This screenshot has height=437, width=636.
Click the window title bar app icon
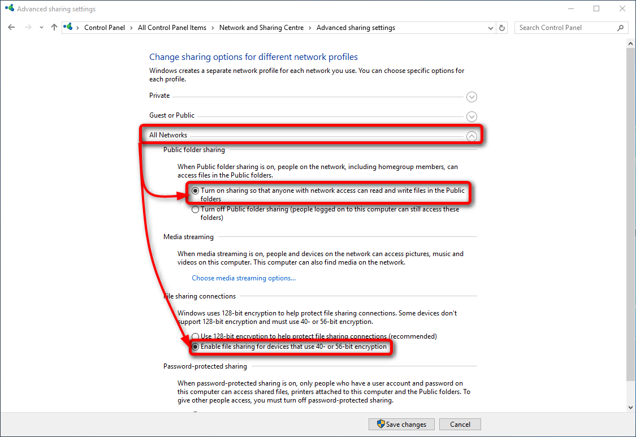point(10,8)
